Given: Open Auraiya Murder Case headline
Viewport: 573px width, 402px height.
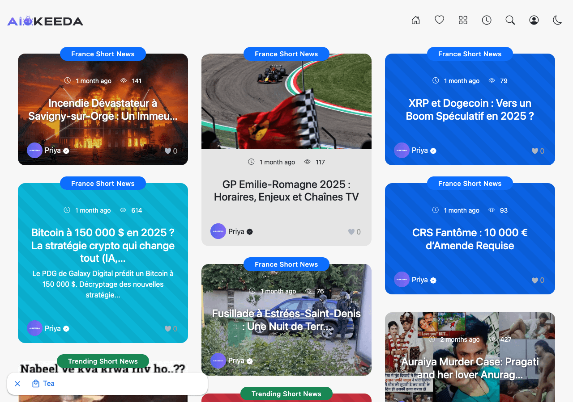Looking at the screenshot, I should click(470, 368).
